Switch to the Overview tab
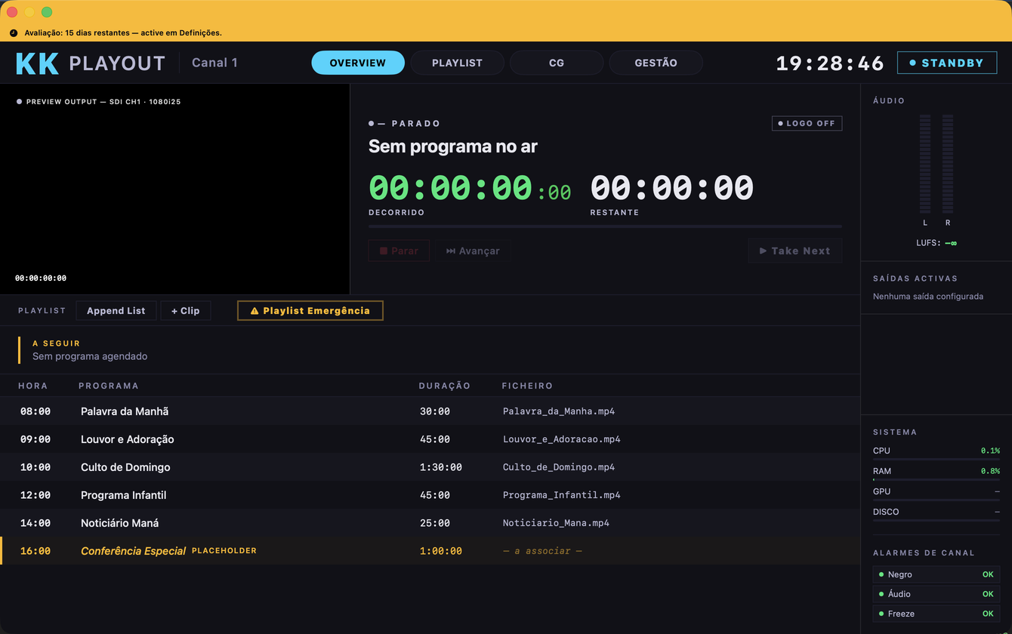Screen dimensions: 1012x634 coord(358,63)
